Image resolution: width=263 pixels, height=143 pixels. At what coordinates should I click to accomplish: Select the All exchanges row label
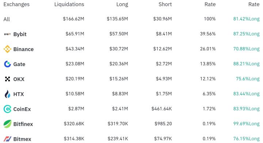pos(7,19)
